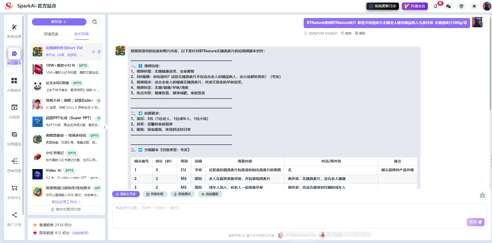Viewport: 492px width, 243px height.
Task: Copy the message using 复制
Action: (346, 33)
